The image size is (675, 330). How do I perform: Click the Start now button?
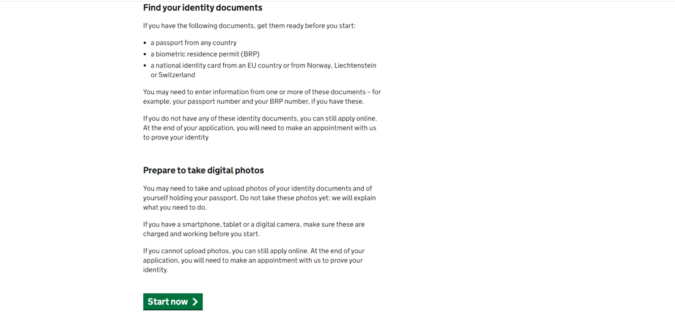172,301
